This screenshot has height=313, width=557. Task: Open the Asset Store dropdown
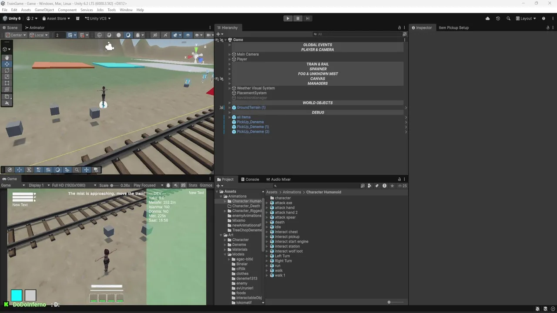56,18
